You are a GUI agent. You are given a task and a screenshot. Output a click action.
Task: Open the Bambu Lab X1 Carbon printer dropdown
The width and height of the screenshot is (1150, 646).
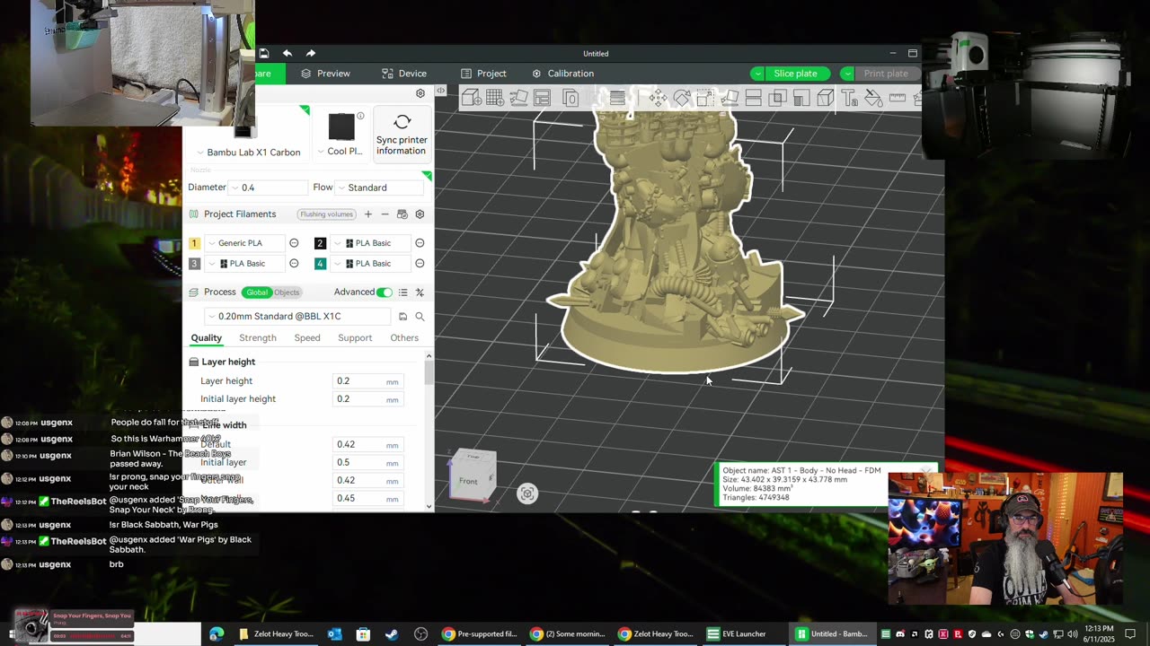coord(249,153)
